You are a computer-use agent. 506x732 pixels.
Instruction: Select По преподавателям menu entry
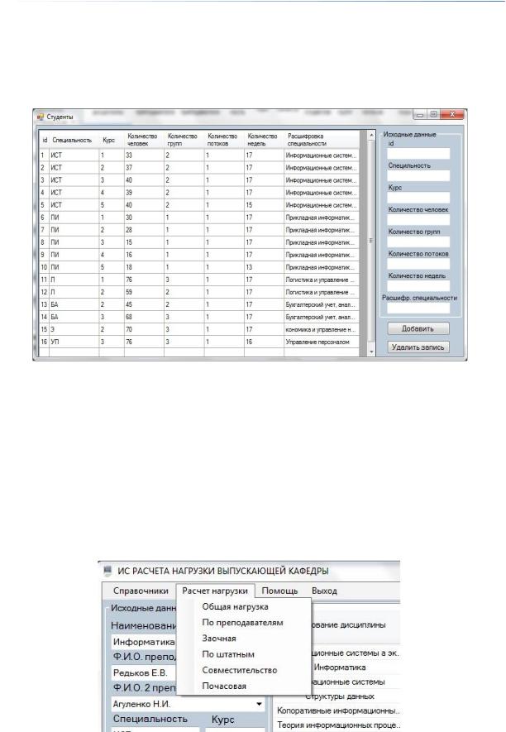tap(242, 623)
